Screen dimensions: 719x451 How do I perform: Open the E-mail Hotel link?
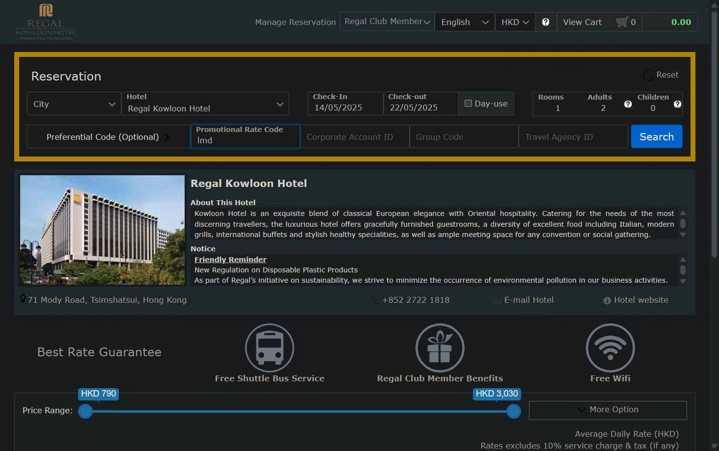(x=528, y=300)
